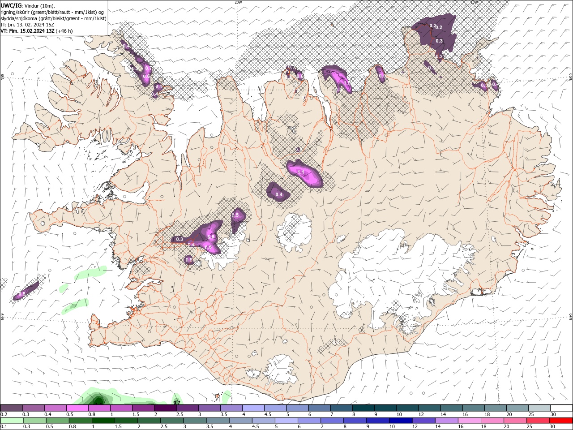Select the lower rain scale swatch labeled 8

pos(355,421)
